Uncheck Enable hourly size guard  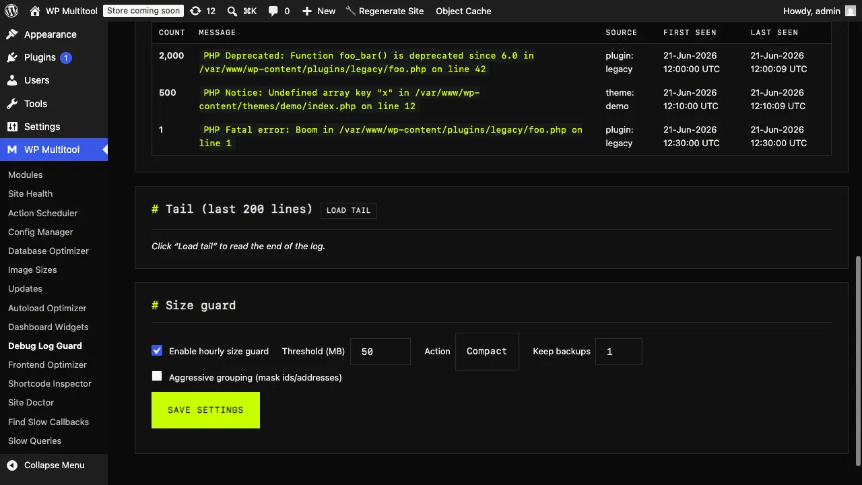(157, 350)
